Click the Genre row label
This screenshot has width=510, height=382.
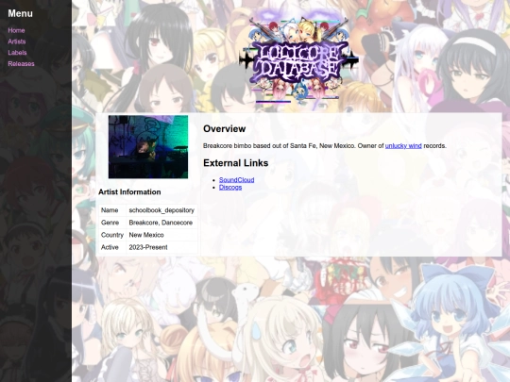[112, 223]
